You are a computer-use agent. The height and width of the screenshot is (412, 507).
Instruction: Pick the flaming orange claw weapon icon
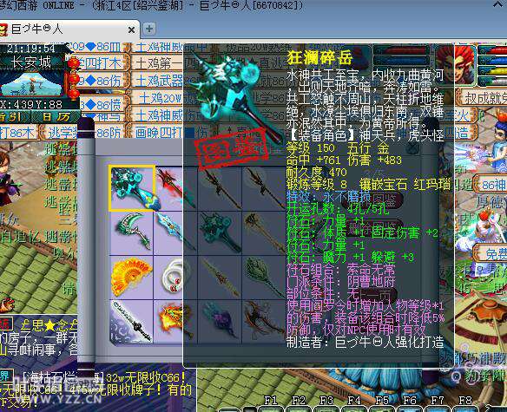pyautogui.click(x=169, y=321)
